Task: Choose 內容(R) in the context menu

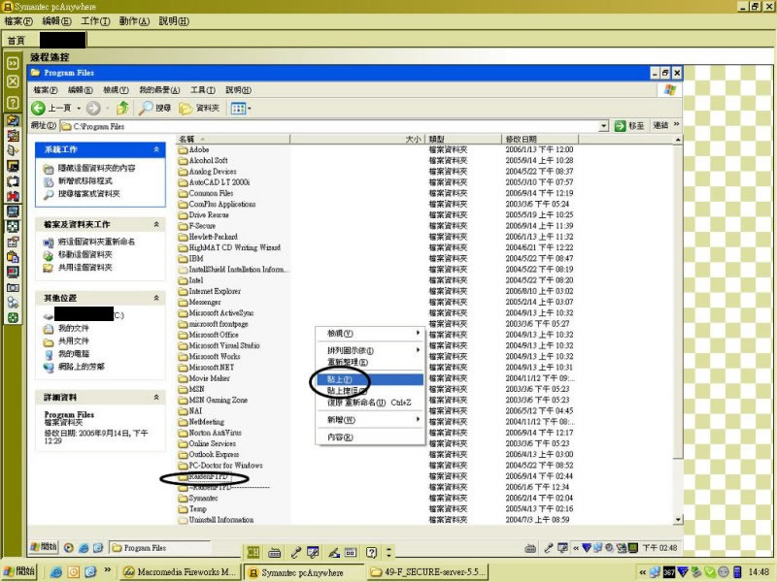Action: tap(370, 437)
